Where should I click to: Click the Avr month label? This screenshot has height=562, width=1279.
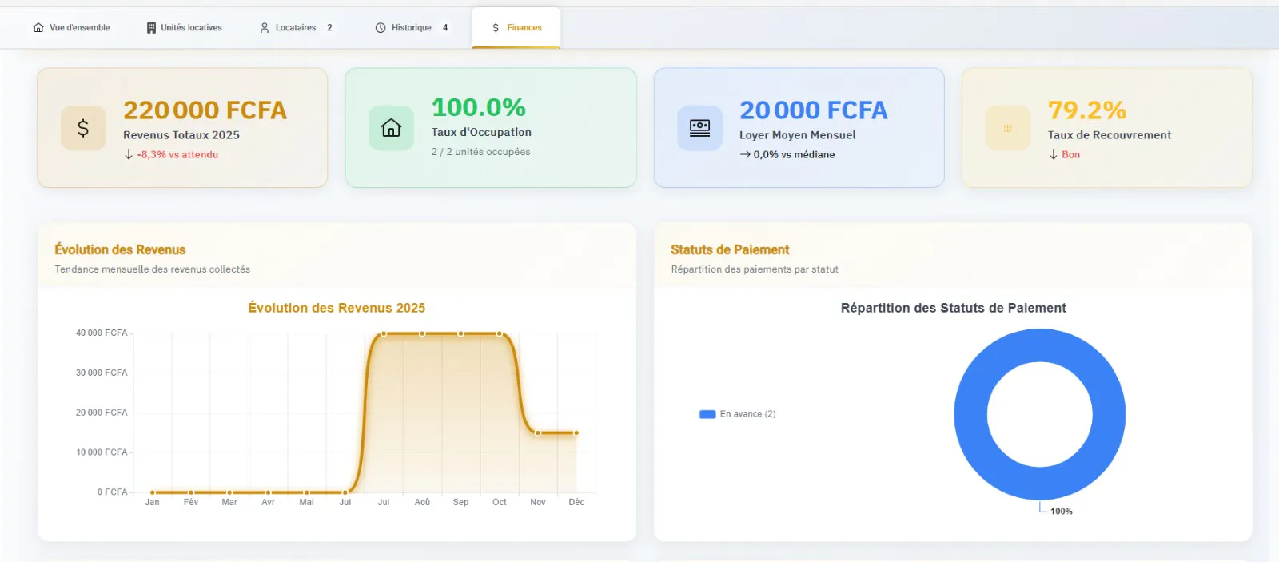pyautogui.click(x=268, y=503)
